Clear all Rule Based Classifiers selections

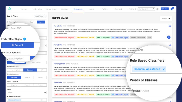[42, 100]
